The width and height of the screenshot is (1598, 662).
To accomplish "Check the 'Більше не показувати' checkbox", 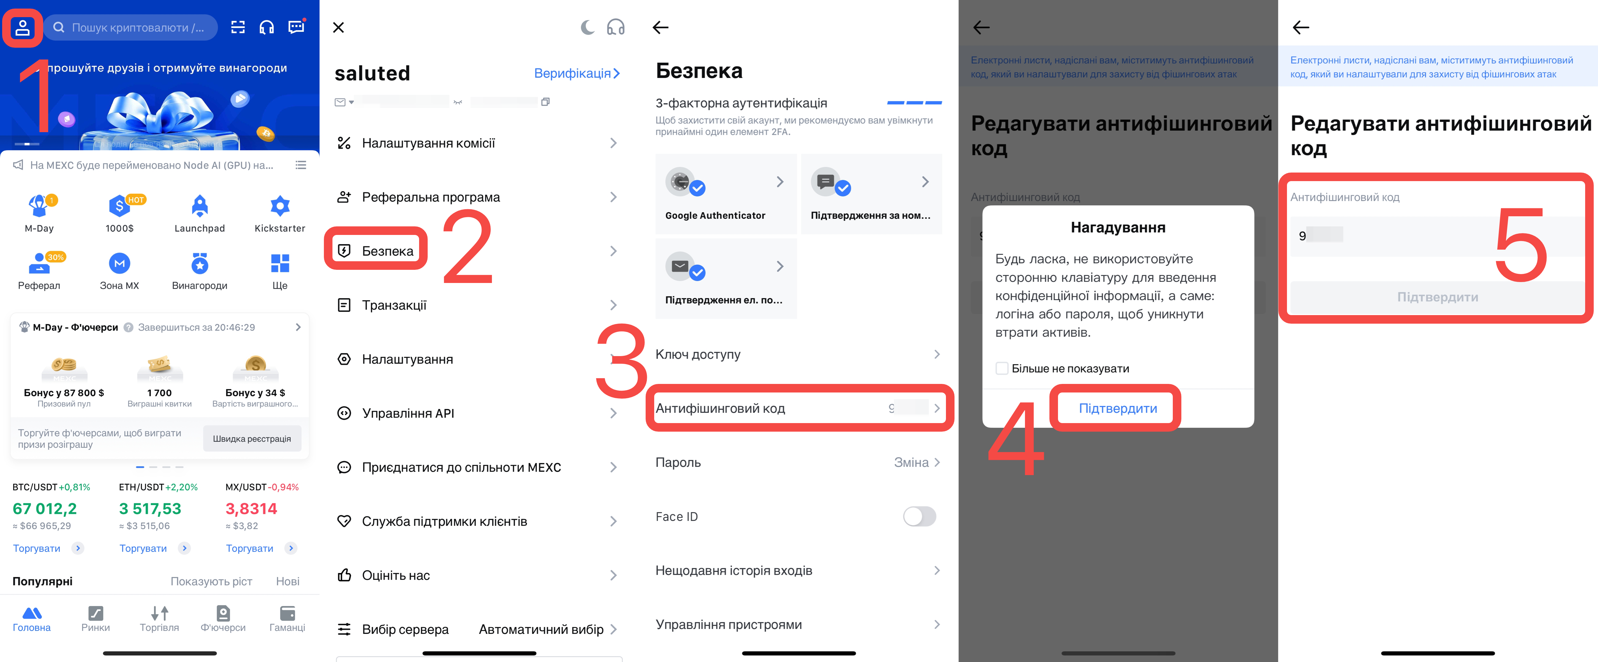I will (x=1002, y=368).
